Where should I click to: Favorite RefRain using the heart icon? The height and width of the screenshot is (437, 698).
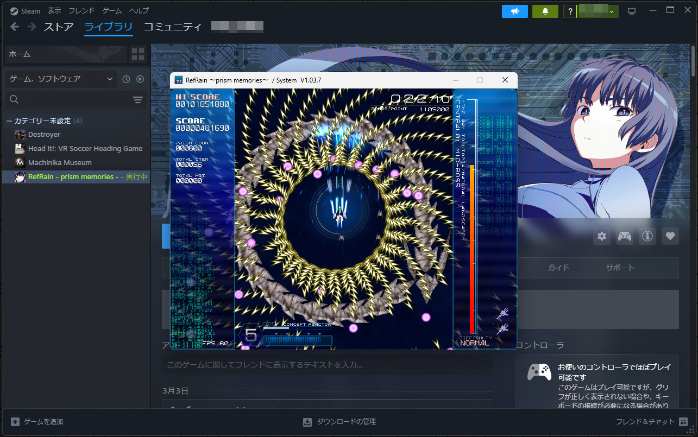[x=670, y=236]
